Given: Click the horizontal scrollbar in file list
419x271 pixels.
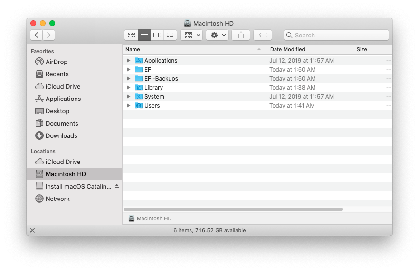Looking at the screenshot, I should [x=233, y=209].
